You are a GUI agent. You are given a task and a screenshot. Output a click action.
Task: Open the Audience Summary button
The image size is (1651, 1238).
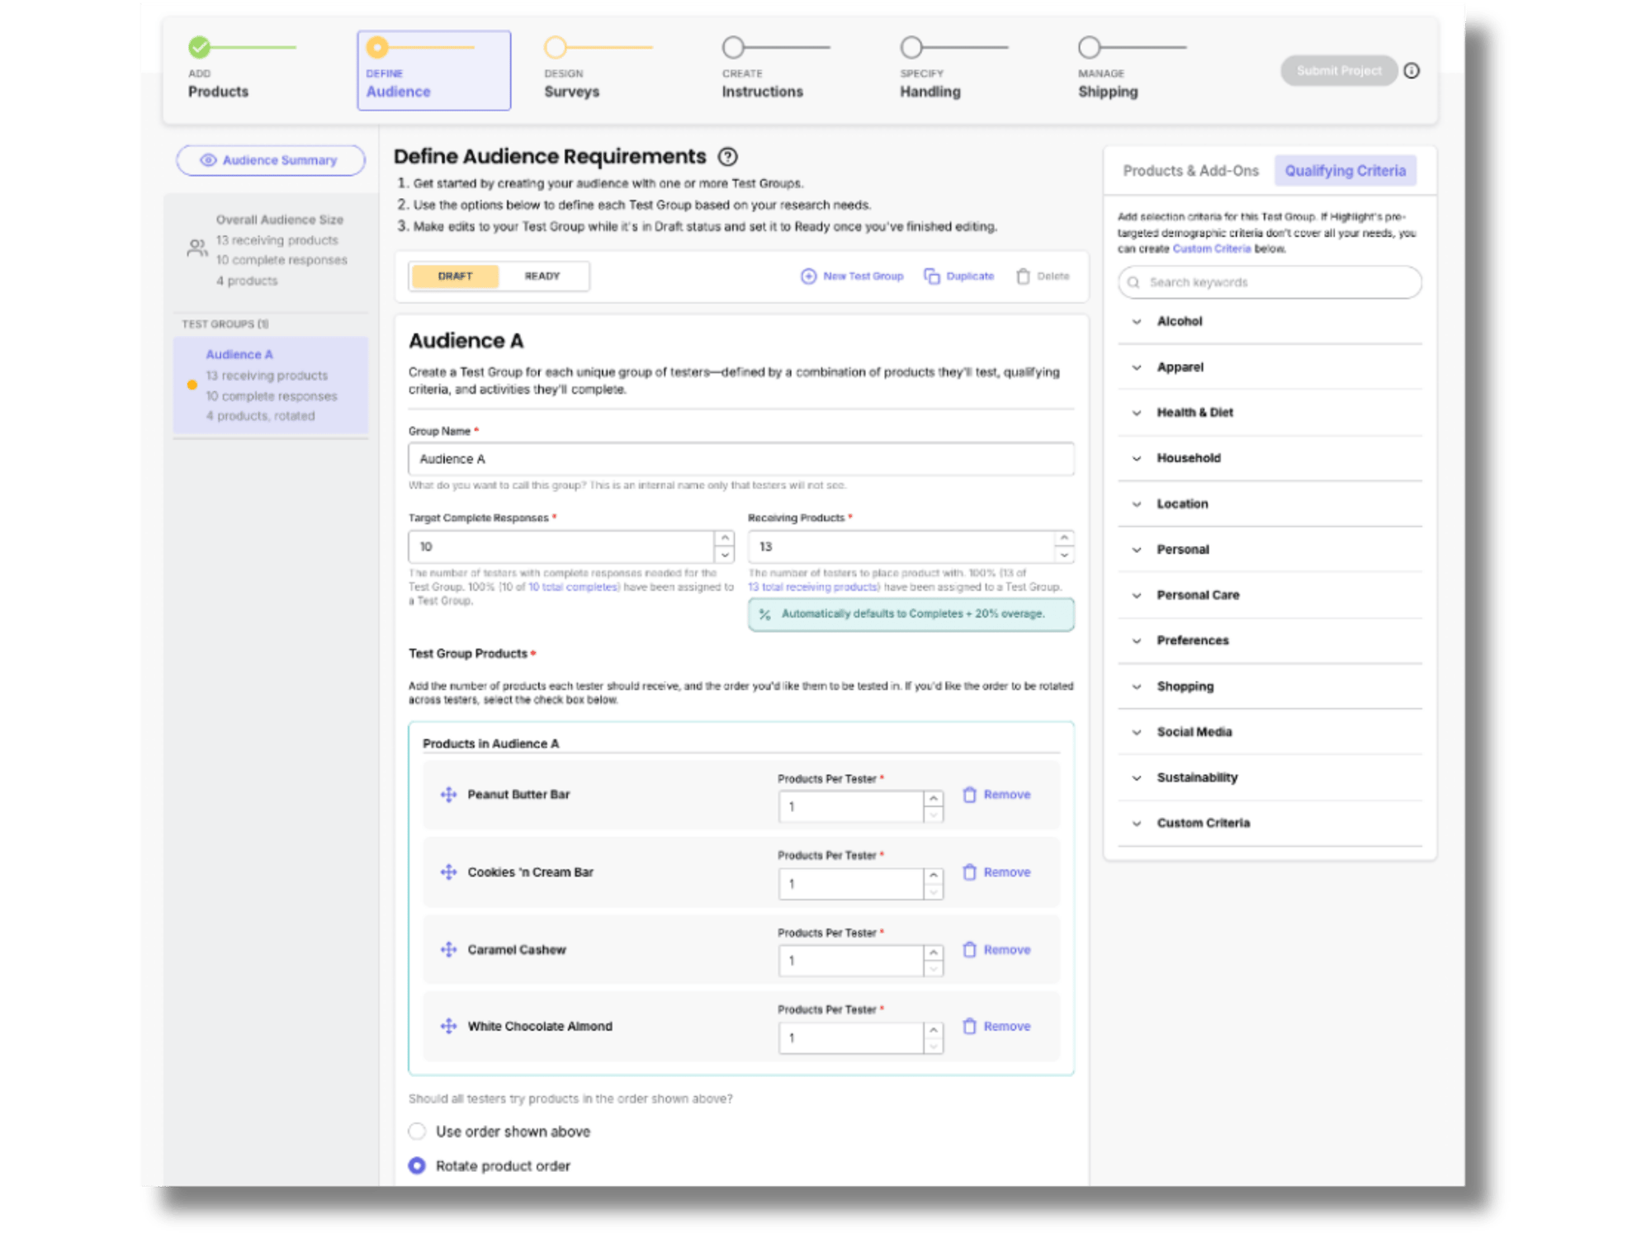tap(271, 160)
